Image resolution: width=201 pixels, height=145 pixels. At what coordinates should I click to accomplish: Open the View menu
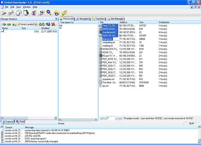[18, 7]
